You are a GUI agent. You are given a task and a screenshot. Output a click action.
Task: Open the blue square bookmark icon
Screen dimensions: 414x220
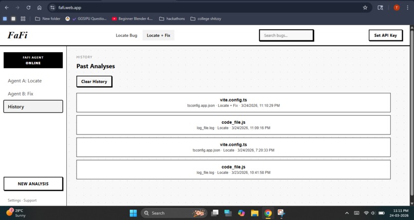[5, 18]
